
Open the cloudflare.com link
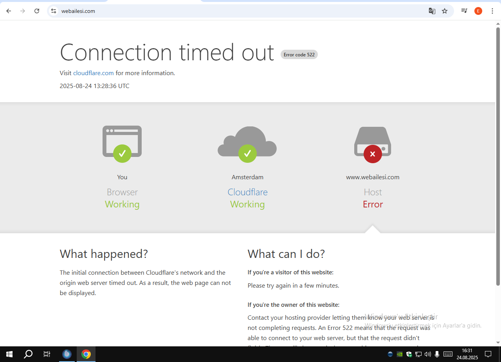click(x=94, y=73)
